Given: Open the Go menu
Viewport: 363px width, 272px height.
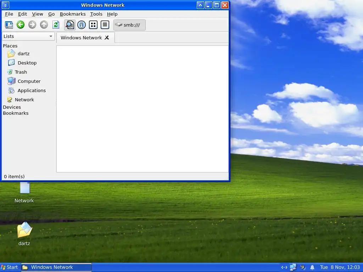Looking at the screenshot, I should [51, 14].
